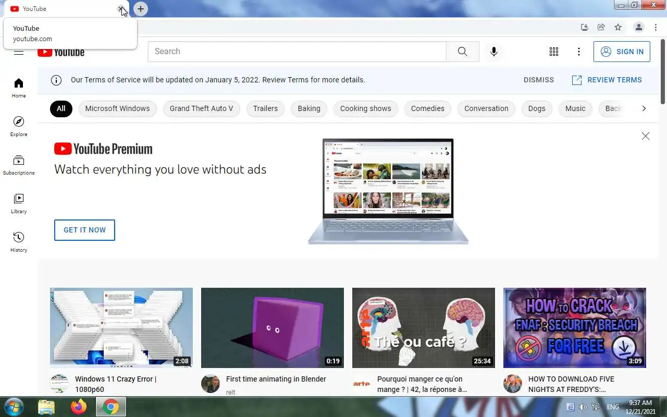Click the Search input field

click(297, 52)
